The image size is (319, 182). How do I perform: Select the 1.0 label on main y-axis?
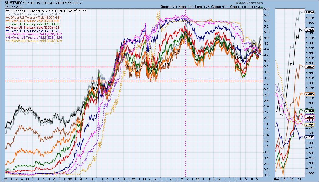(266, 147)
